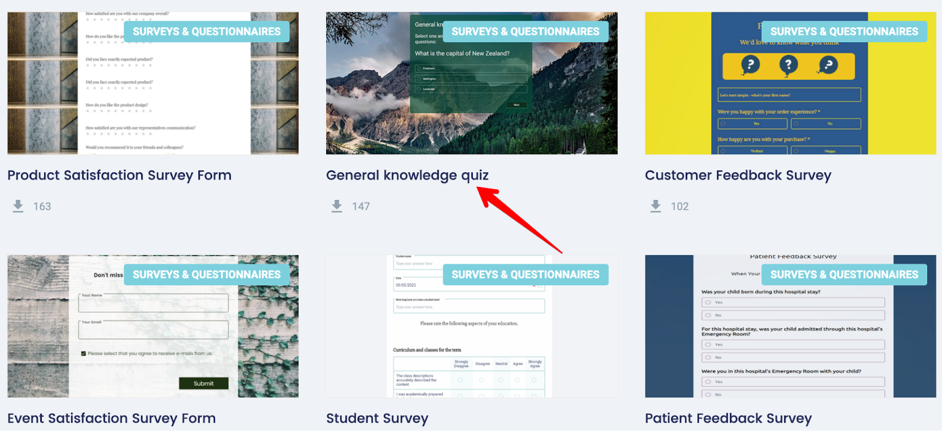This screenshot has width=942, height=431.
Task: Click Submit in the Event Satisfaction form
Action: coord(203,383)
